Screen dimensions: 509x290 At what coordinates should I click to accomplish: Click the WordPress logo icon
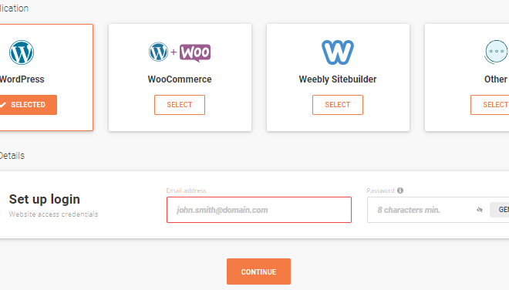[x=22, y=52]
